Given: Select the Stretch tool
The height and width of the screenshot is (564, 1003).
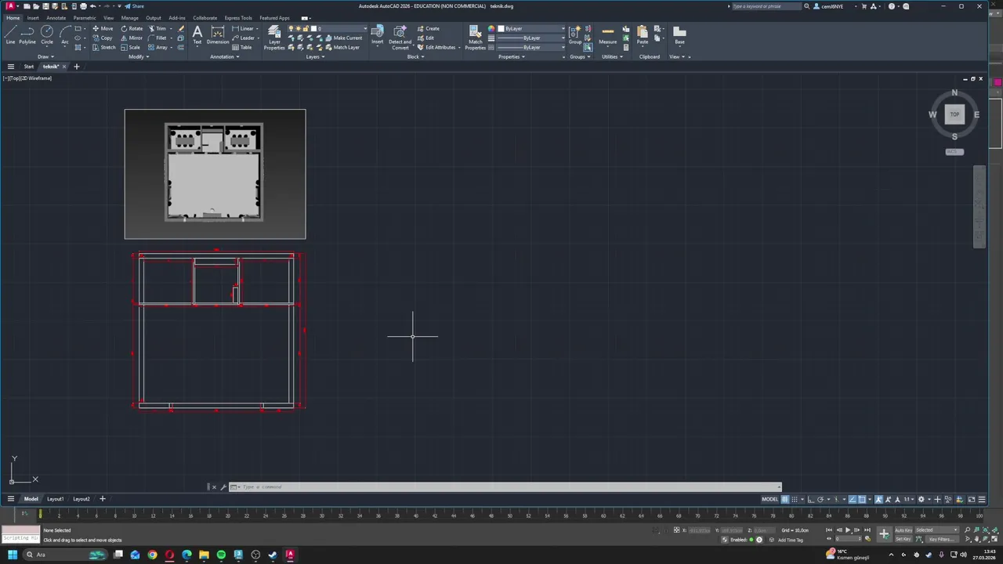Looking at the screenshot, I should pos(103,47).
